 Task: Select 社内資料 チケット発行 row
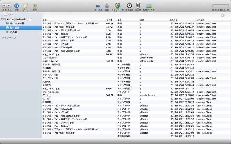(136, 68)
